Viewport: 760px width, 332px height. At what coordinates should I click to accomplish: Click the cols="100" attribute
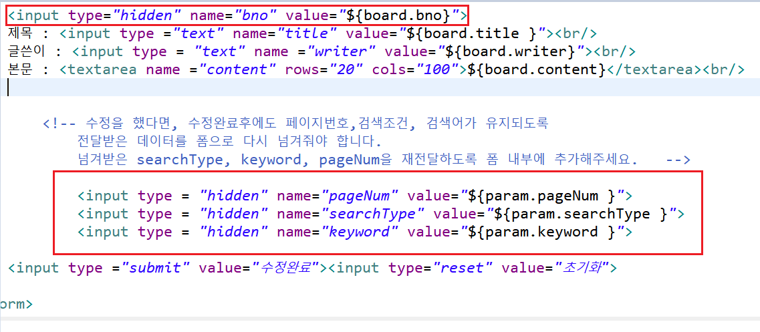416,69
